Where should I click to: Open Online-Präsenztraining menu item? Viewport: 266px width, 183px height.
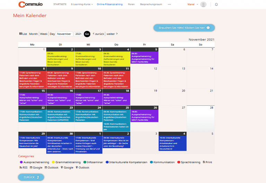[109, 4]
